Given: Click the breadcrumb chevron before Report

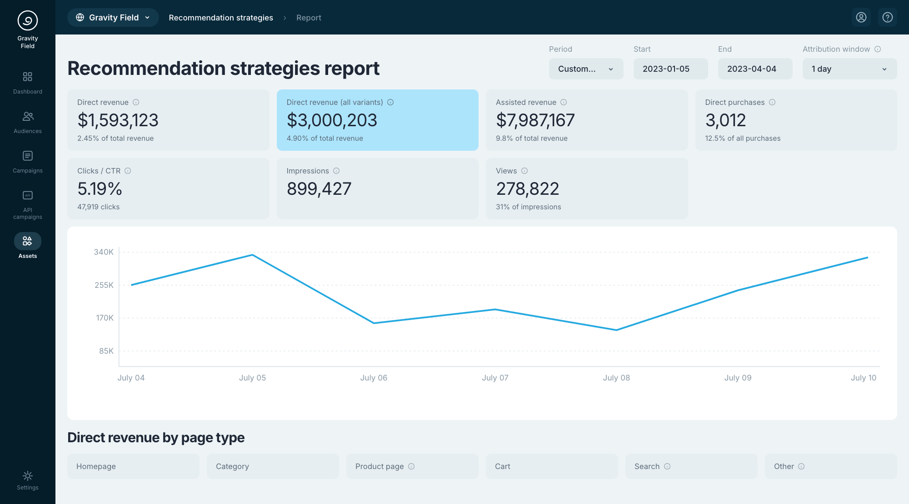Looking at the screenshot, I should click(285, 18).
